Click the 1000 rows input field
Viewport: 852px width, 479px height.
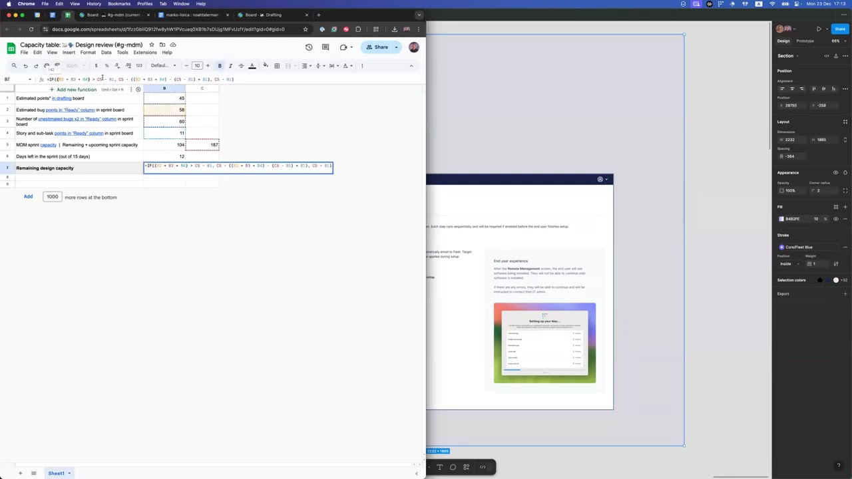(53, 197)
